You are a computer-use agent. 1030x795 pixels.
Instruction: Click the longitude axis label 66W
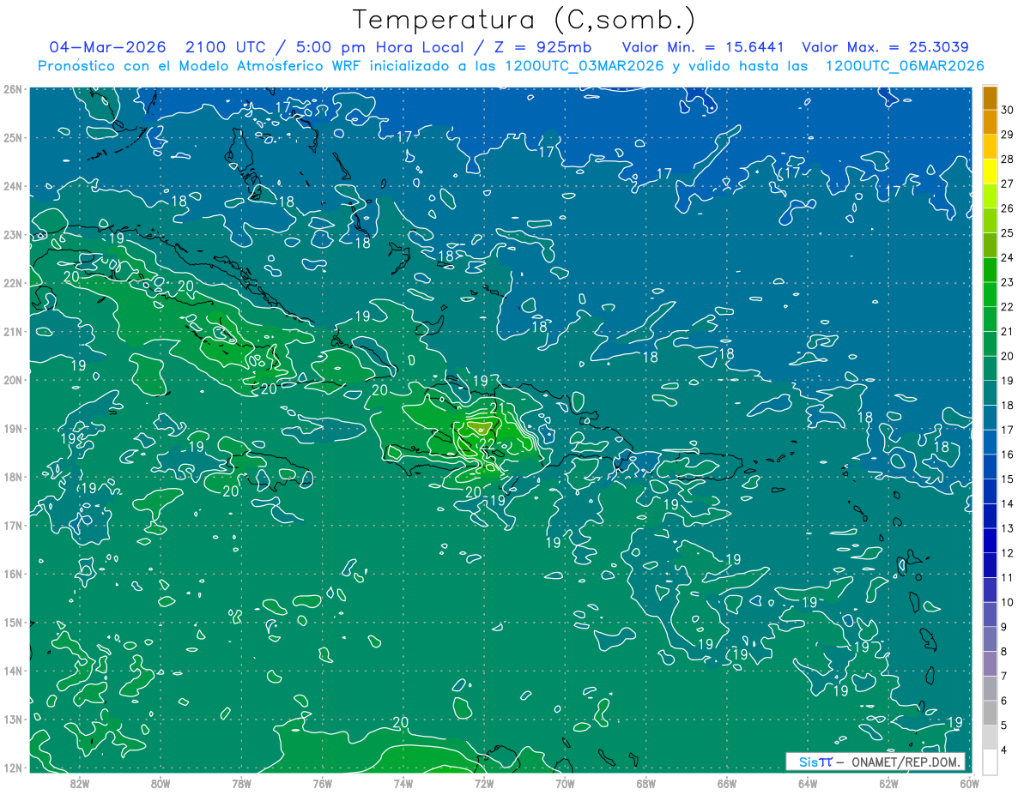pyautogui.click(x=727, y=782)
